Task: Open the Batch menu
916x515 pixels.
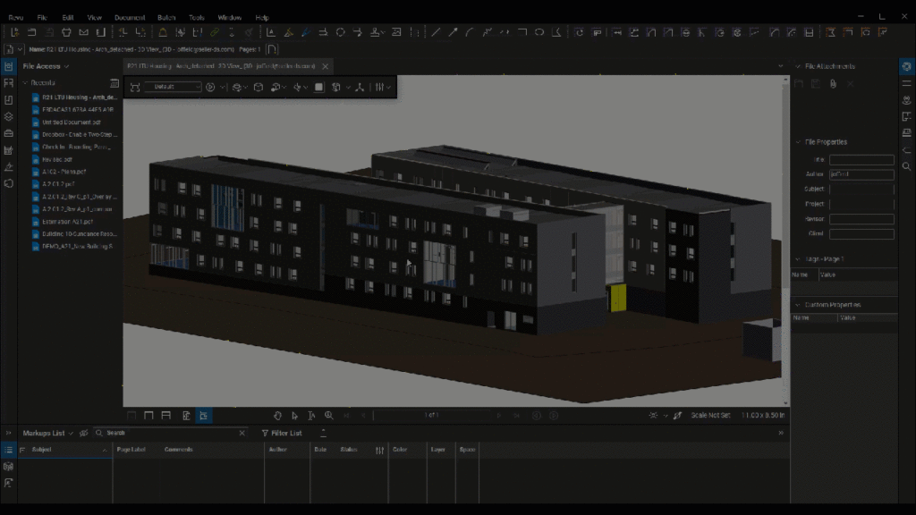Action: [164, 17]
